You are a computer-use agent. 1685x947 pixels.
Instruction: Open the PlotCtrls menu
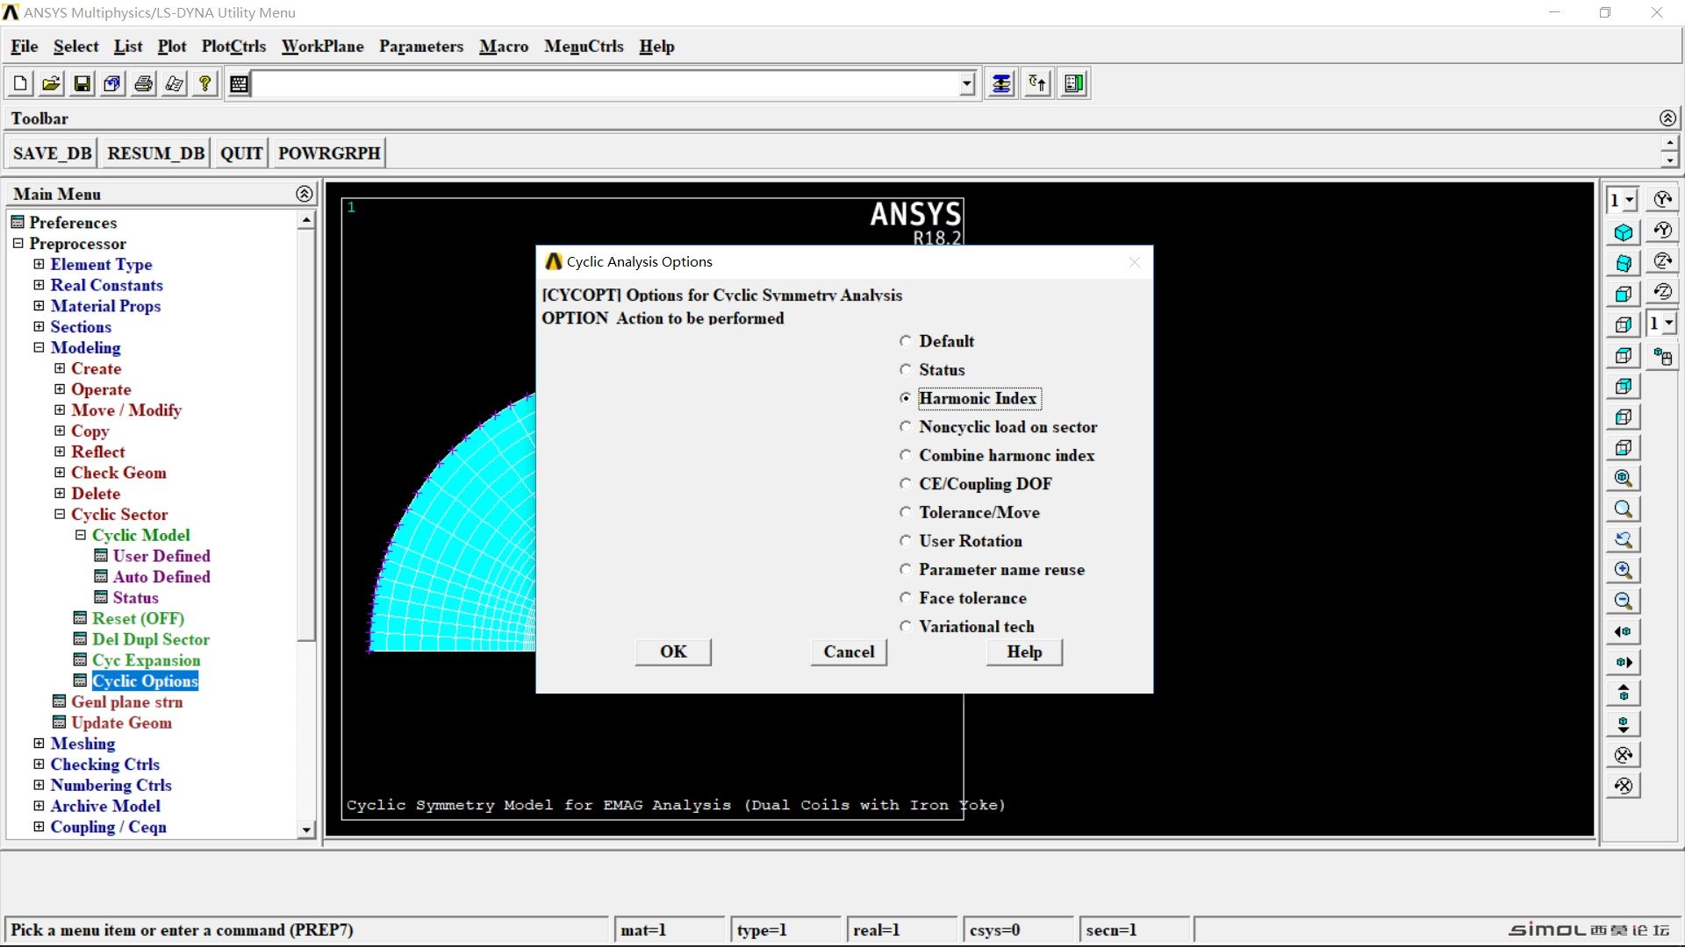(x=233, y=46)
